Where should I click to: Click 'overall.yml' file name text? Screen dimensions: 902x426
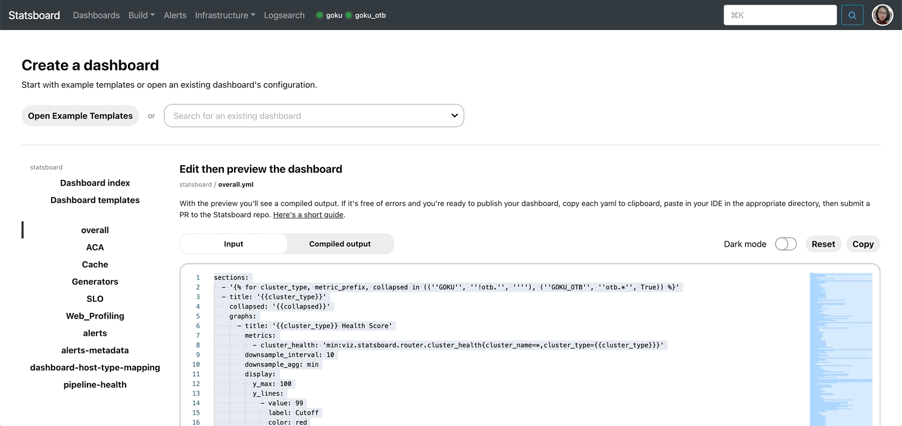click(x=236, y=185)
